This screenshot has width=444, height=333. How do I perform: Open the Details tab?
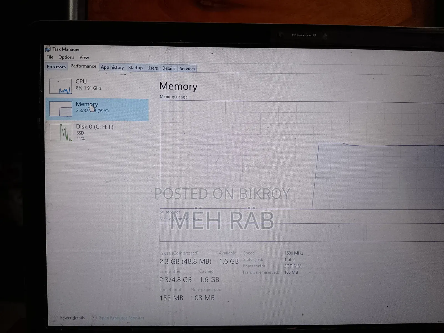(x=169, y=68)
